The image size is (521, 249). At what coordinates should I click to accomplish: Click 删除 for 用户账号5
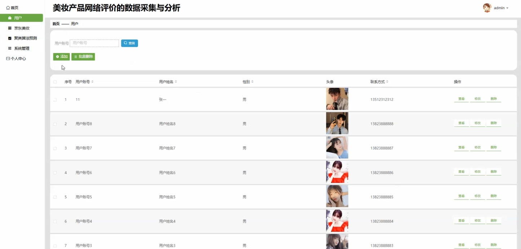[494, 196]
